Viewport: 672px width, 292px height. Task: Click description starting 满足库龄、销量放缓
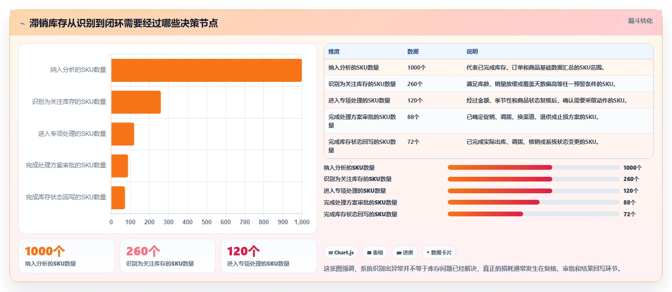pyautogui.click(x=541, y=84)
